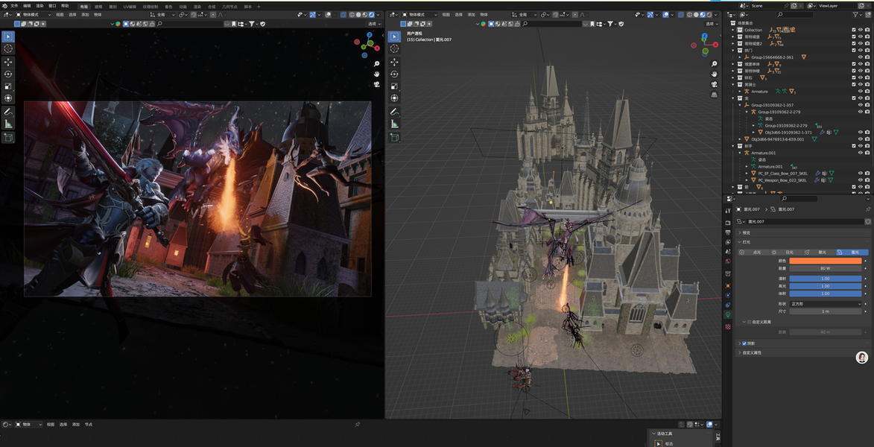Toggle camera view in right viewport
The image size is (874, 447).
pos(714,84)
